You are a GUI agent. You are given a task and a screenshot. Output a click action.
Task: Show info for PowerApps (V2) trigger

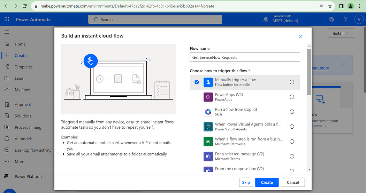coord(292,97)
